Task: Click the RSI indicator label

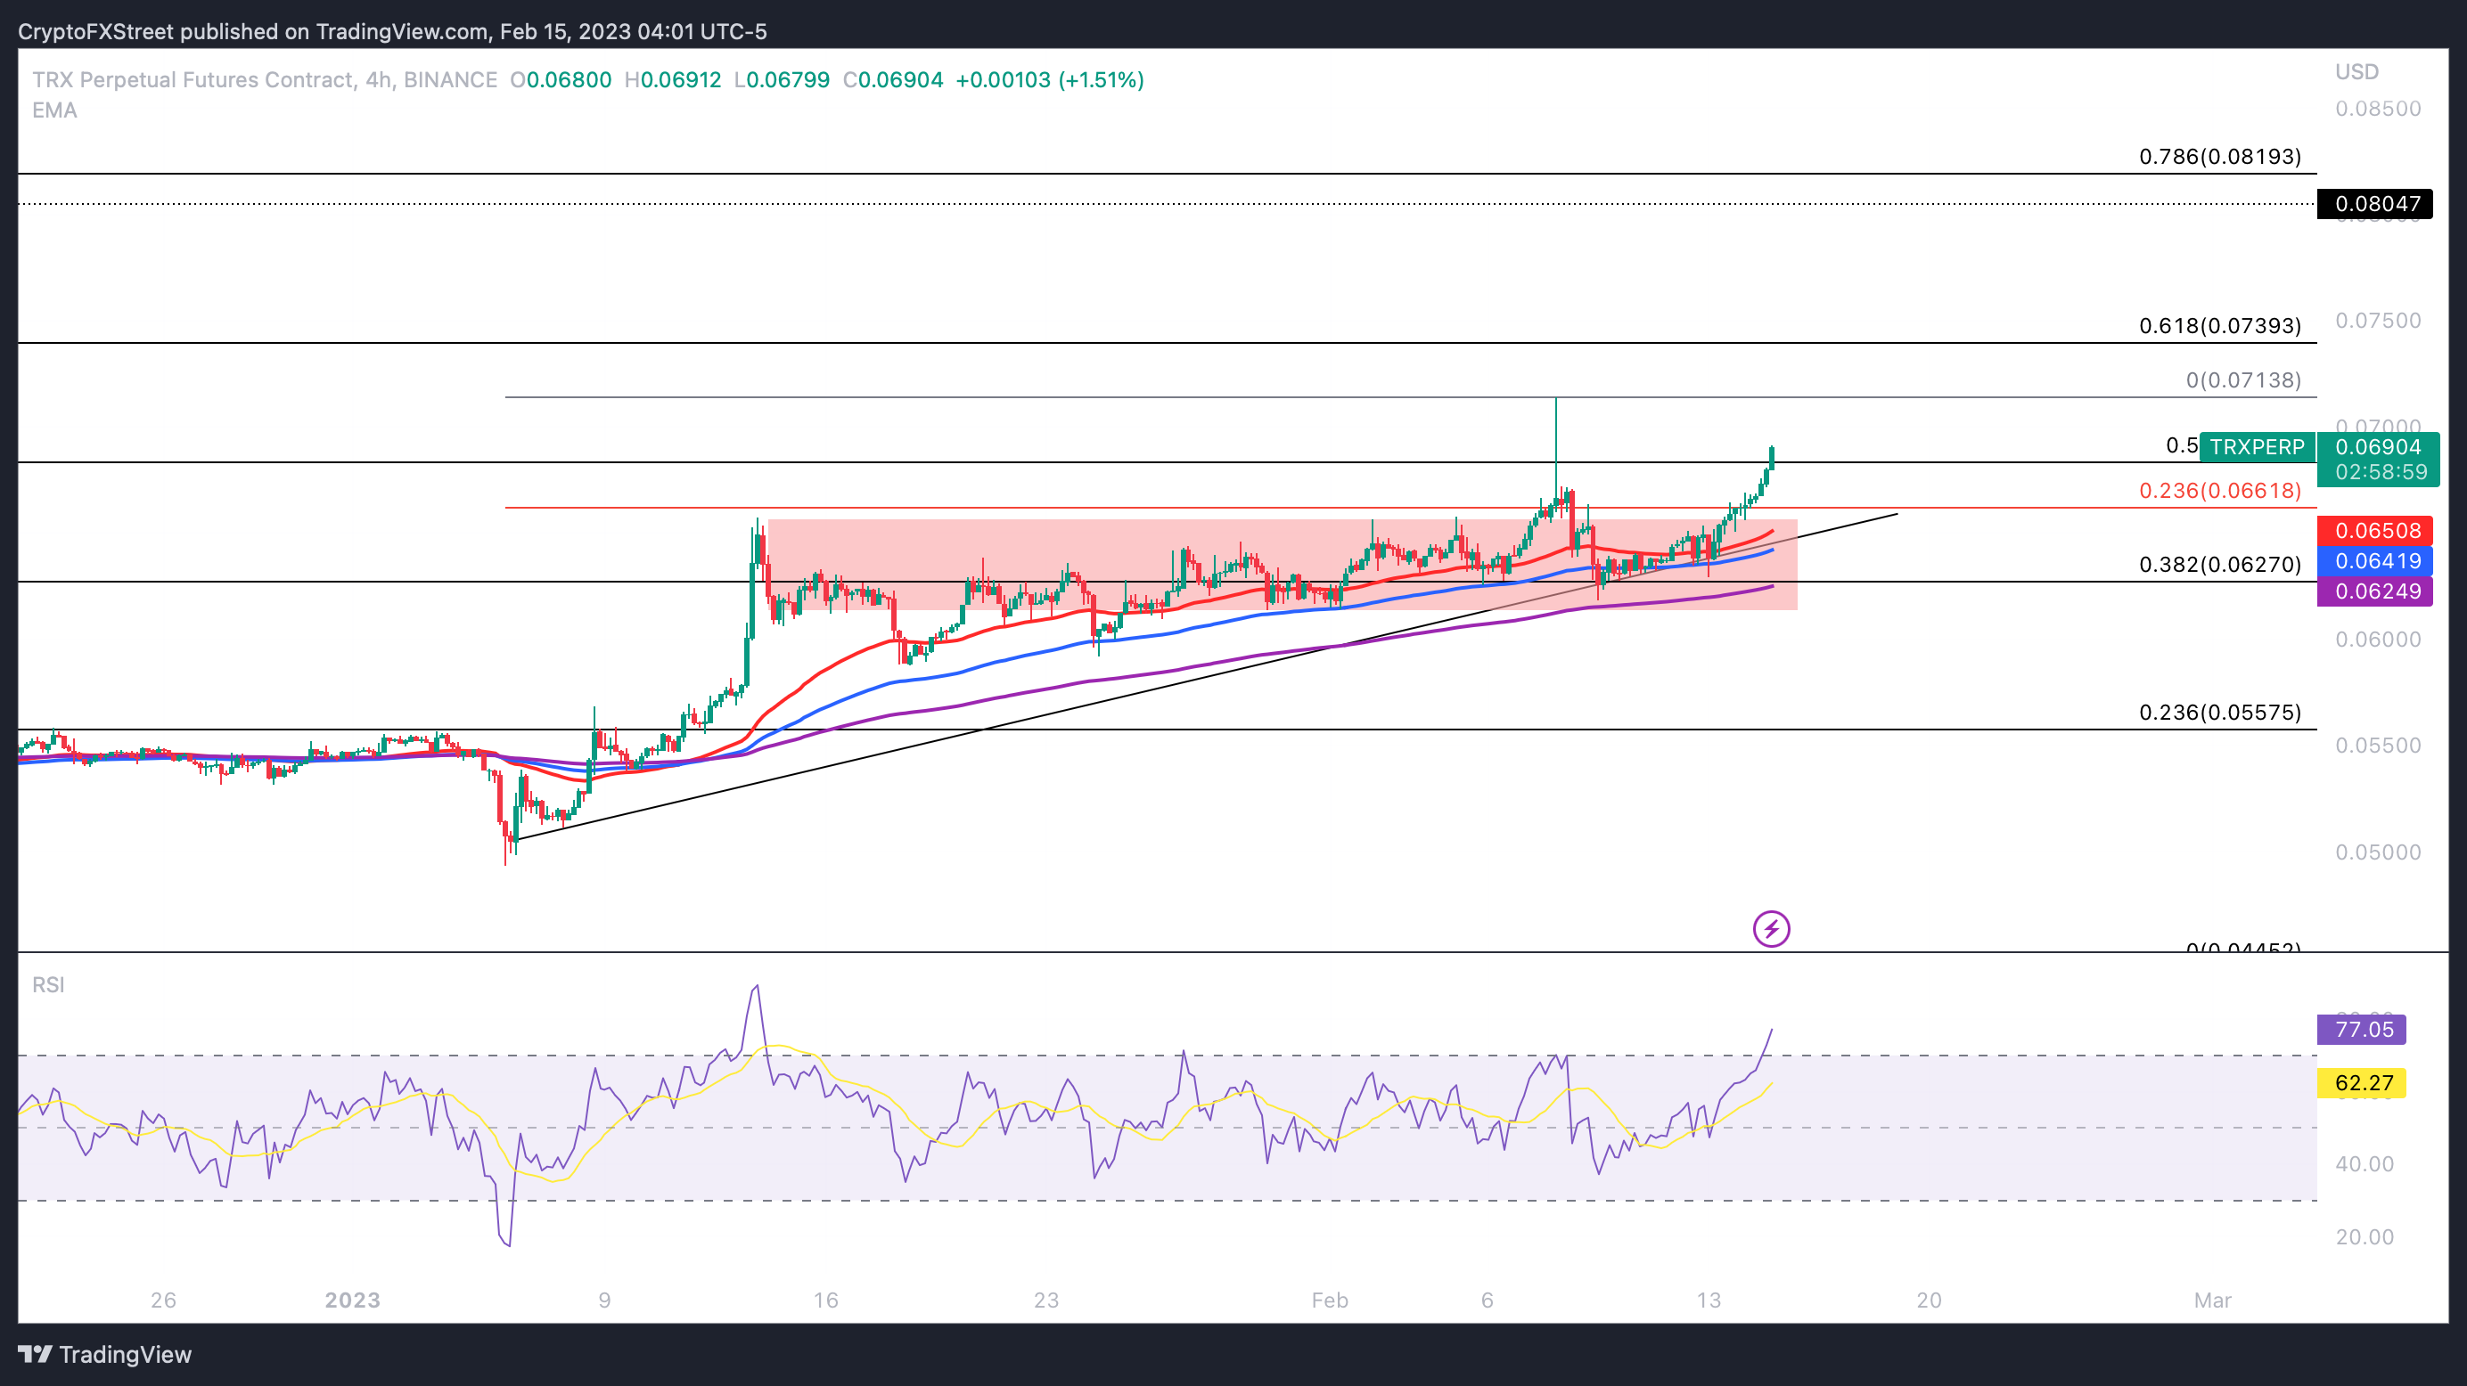Action: (x=48, y=985)
